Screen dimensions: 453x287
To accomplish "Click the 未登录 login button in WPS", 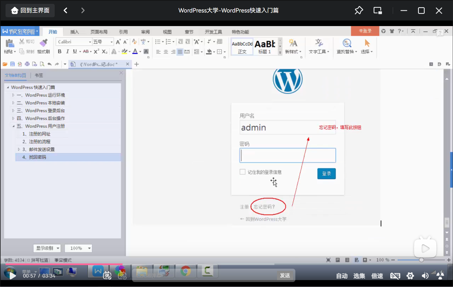I will [365, 31].
